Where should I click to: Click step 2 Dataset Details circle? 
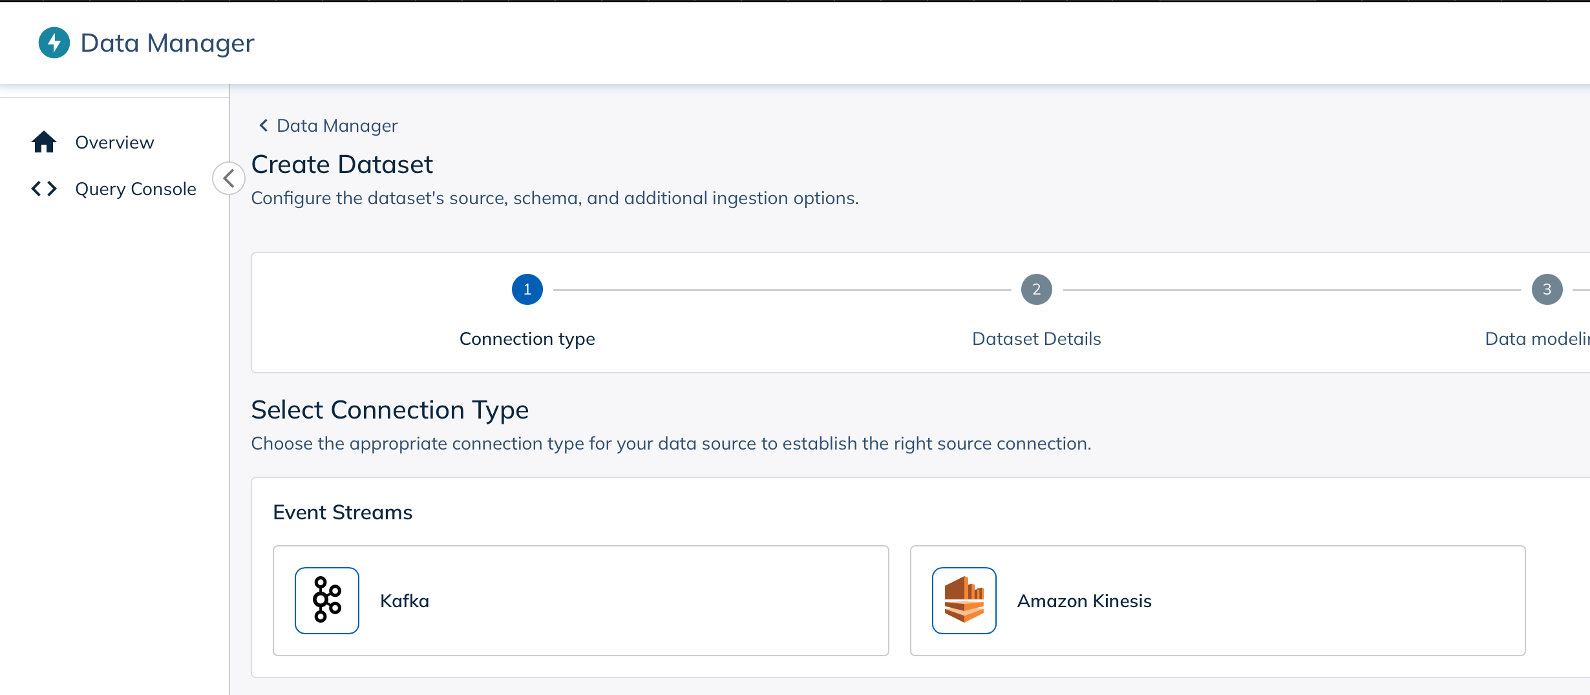click(x=1037, y=289)
